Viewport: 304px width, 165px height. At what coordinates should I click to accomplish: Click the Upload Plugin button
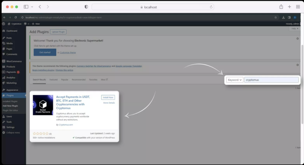(x=58, y=32)
